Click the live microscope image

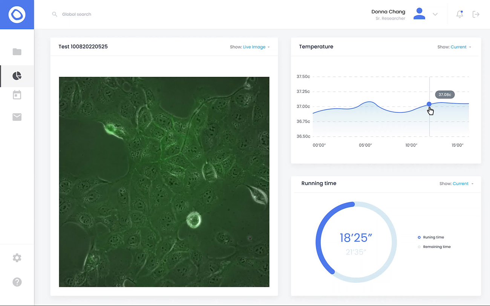[x=164, y=182]
